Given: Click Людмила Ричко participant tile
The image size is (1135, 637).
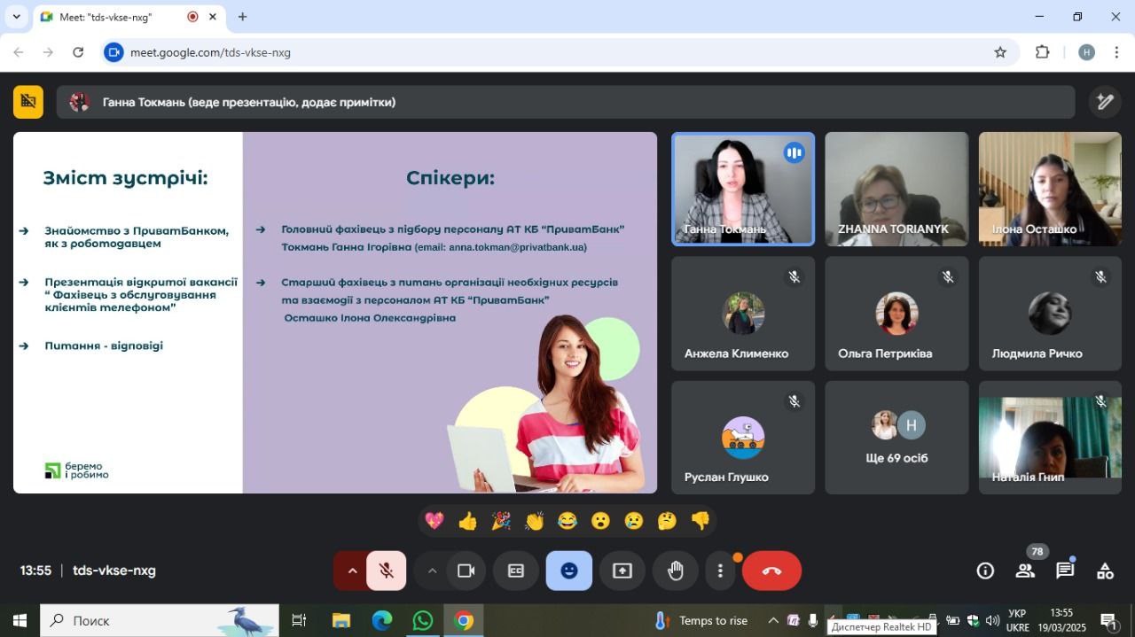Looking at the screenshot, I should pyautogui.click(x=1050, y=314).
